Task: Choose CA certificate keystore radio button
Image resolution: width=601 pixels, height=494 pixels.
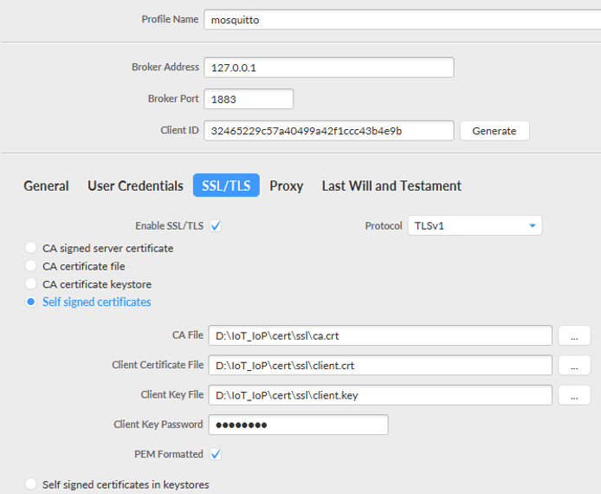Action: (x=30, y=283)
